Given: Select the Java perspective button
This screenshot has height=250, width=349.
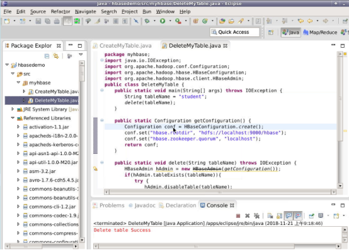Looking at the screenshot, I should (x=290, y=33).
